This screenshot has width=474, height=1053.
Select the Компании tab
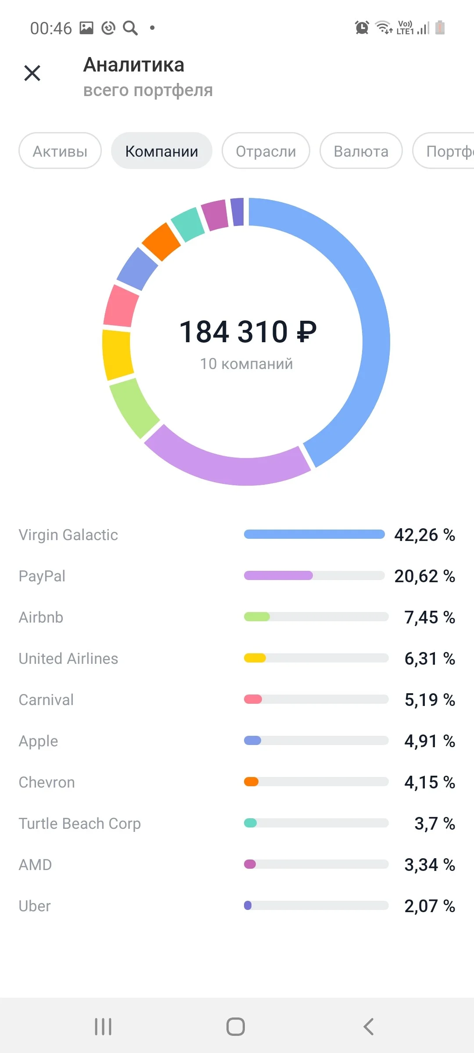click(162, 151)
